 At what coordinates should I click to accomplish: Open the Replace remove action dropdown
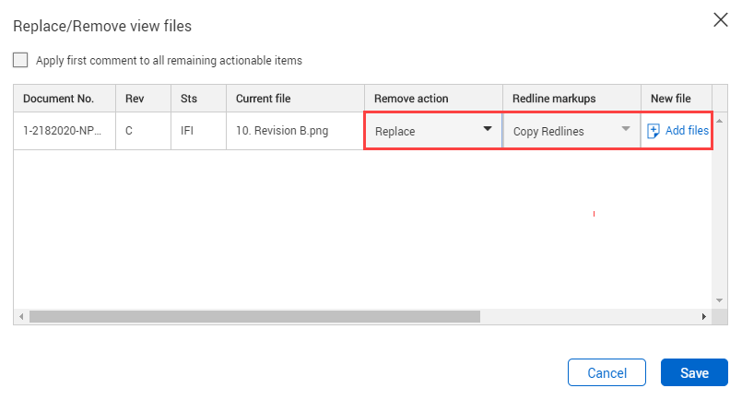tap(433, 131)
